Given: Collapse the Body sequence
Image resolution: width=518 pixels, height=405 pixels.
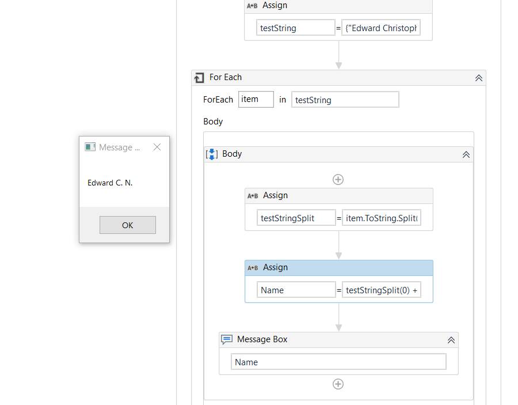Looking at the screenshot, I should pos(466,154).
